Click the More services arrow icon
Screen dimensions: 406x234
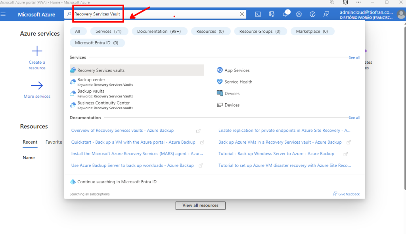[x=37, y=86]
